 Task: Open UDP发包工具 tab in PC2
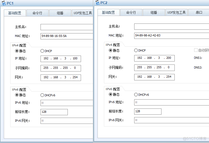click(x=176, y=12)
